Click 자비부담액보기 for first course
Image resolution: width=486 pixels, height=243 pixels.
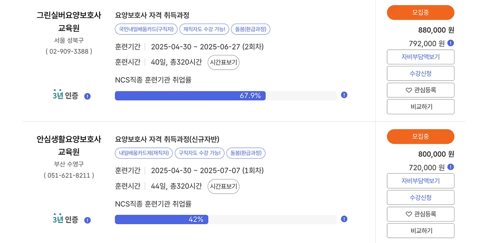[420, 57]
